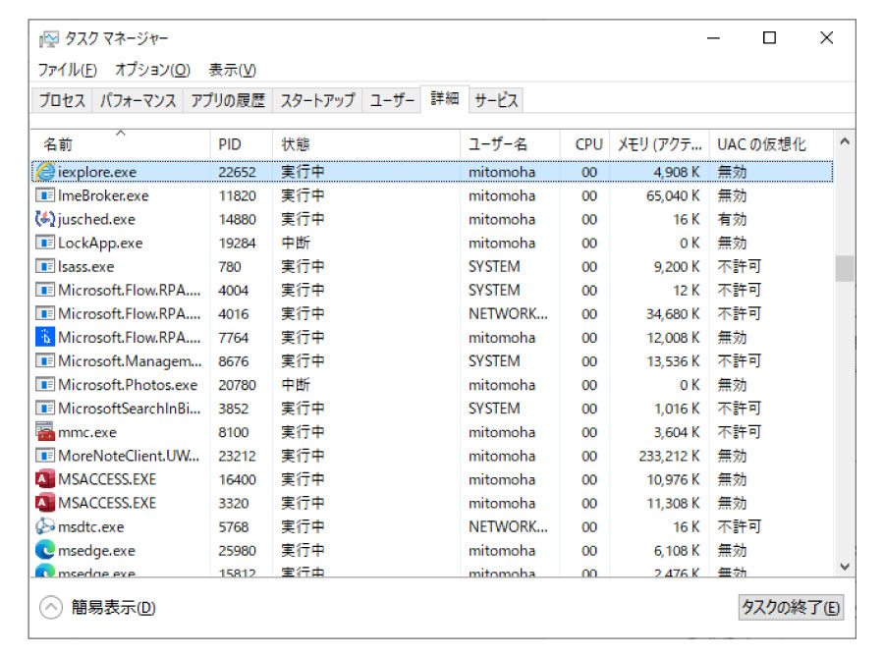Click the mmc.exe toolbox icon

tap(45, 431)
